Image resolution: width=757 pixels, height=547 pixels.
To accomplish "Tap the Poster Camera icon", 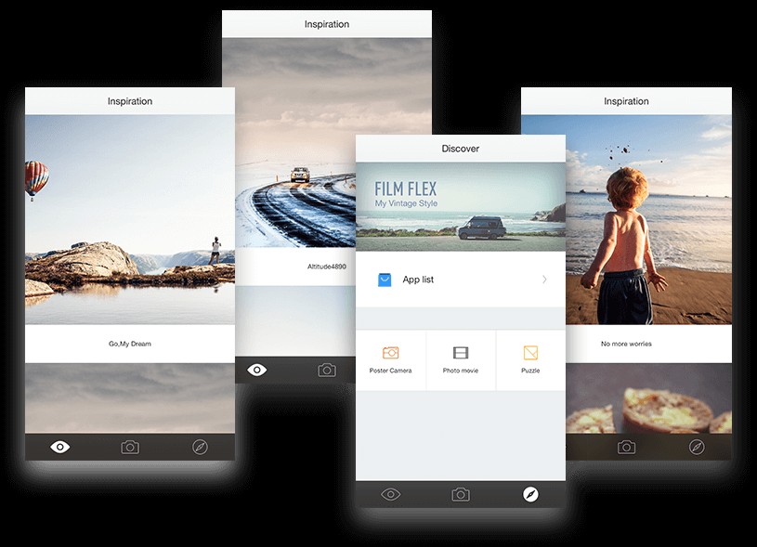I will pyautogui.click(x=390, y=353).
